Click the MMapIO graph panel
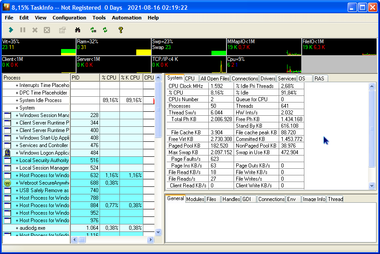Viewport: 380px width, 254px height. click(264, 47)
